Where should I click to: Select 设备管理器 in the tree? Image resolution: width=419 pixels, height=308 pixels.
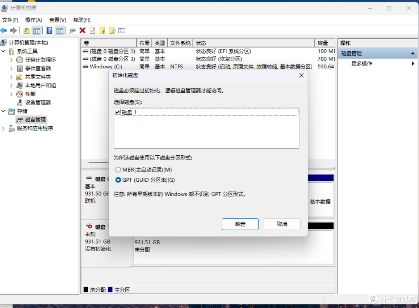(38, 103)
